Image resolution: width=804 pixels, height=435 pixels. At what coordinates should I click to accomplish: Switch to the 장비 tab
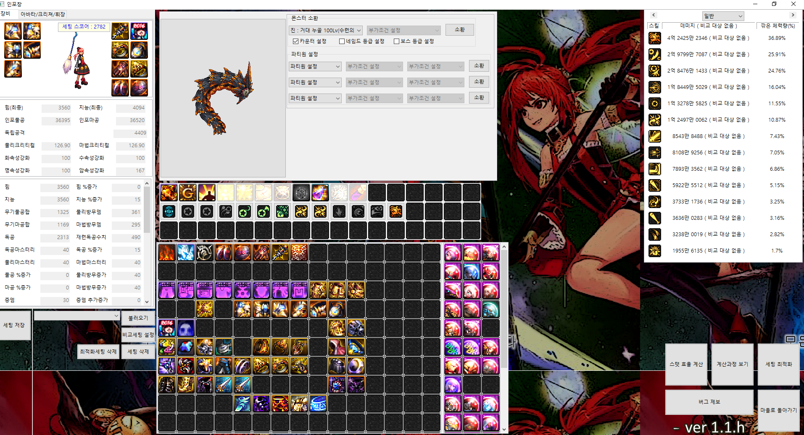(x=6, y=14)
